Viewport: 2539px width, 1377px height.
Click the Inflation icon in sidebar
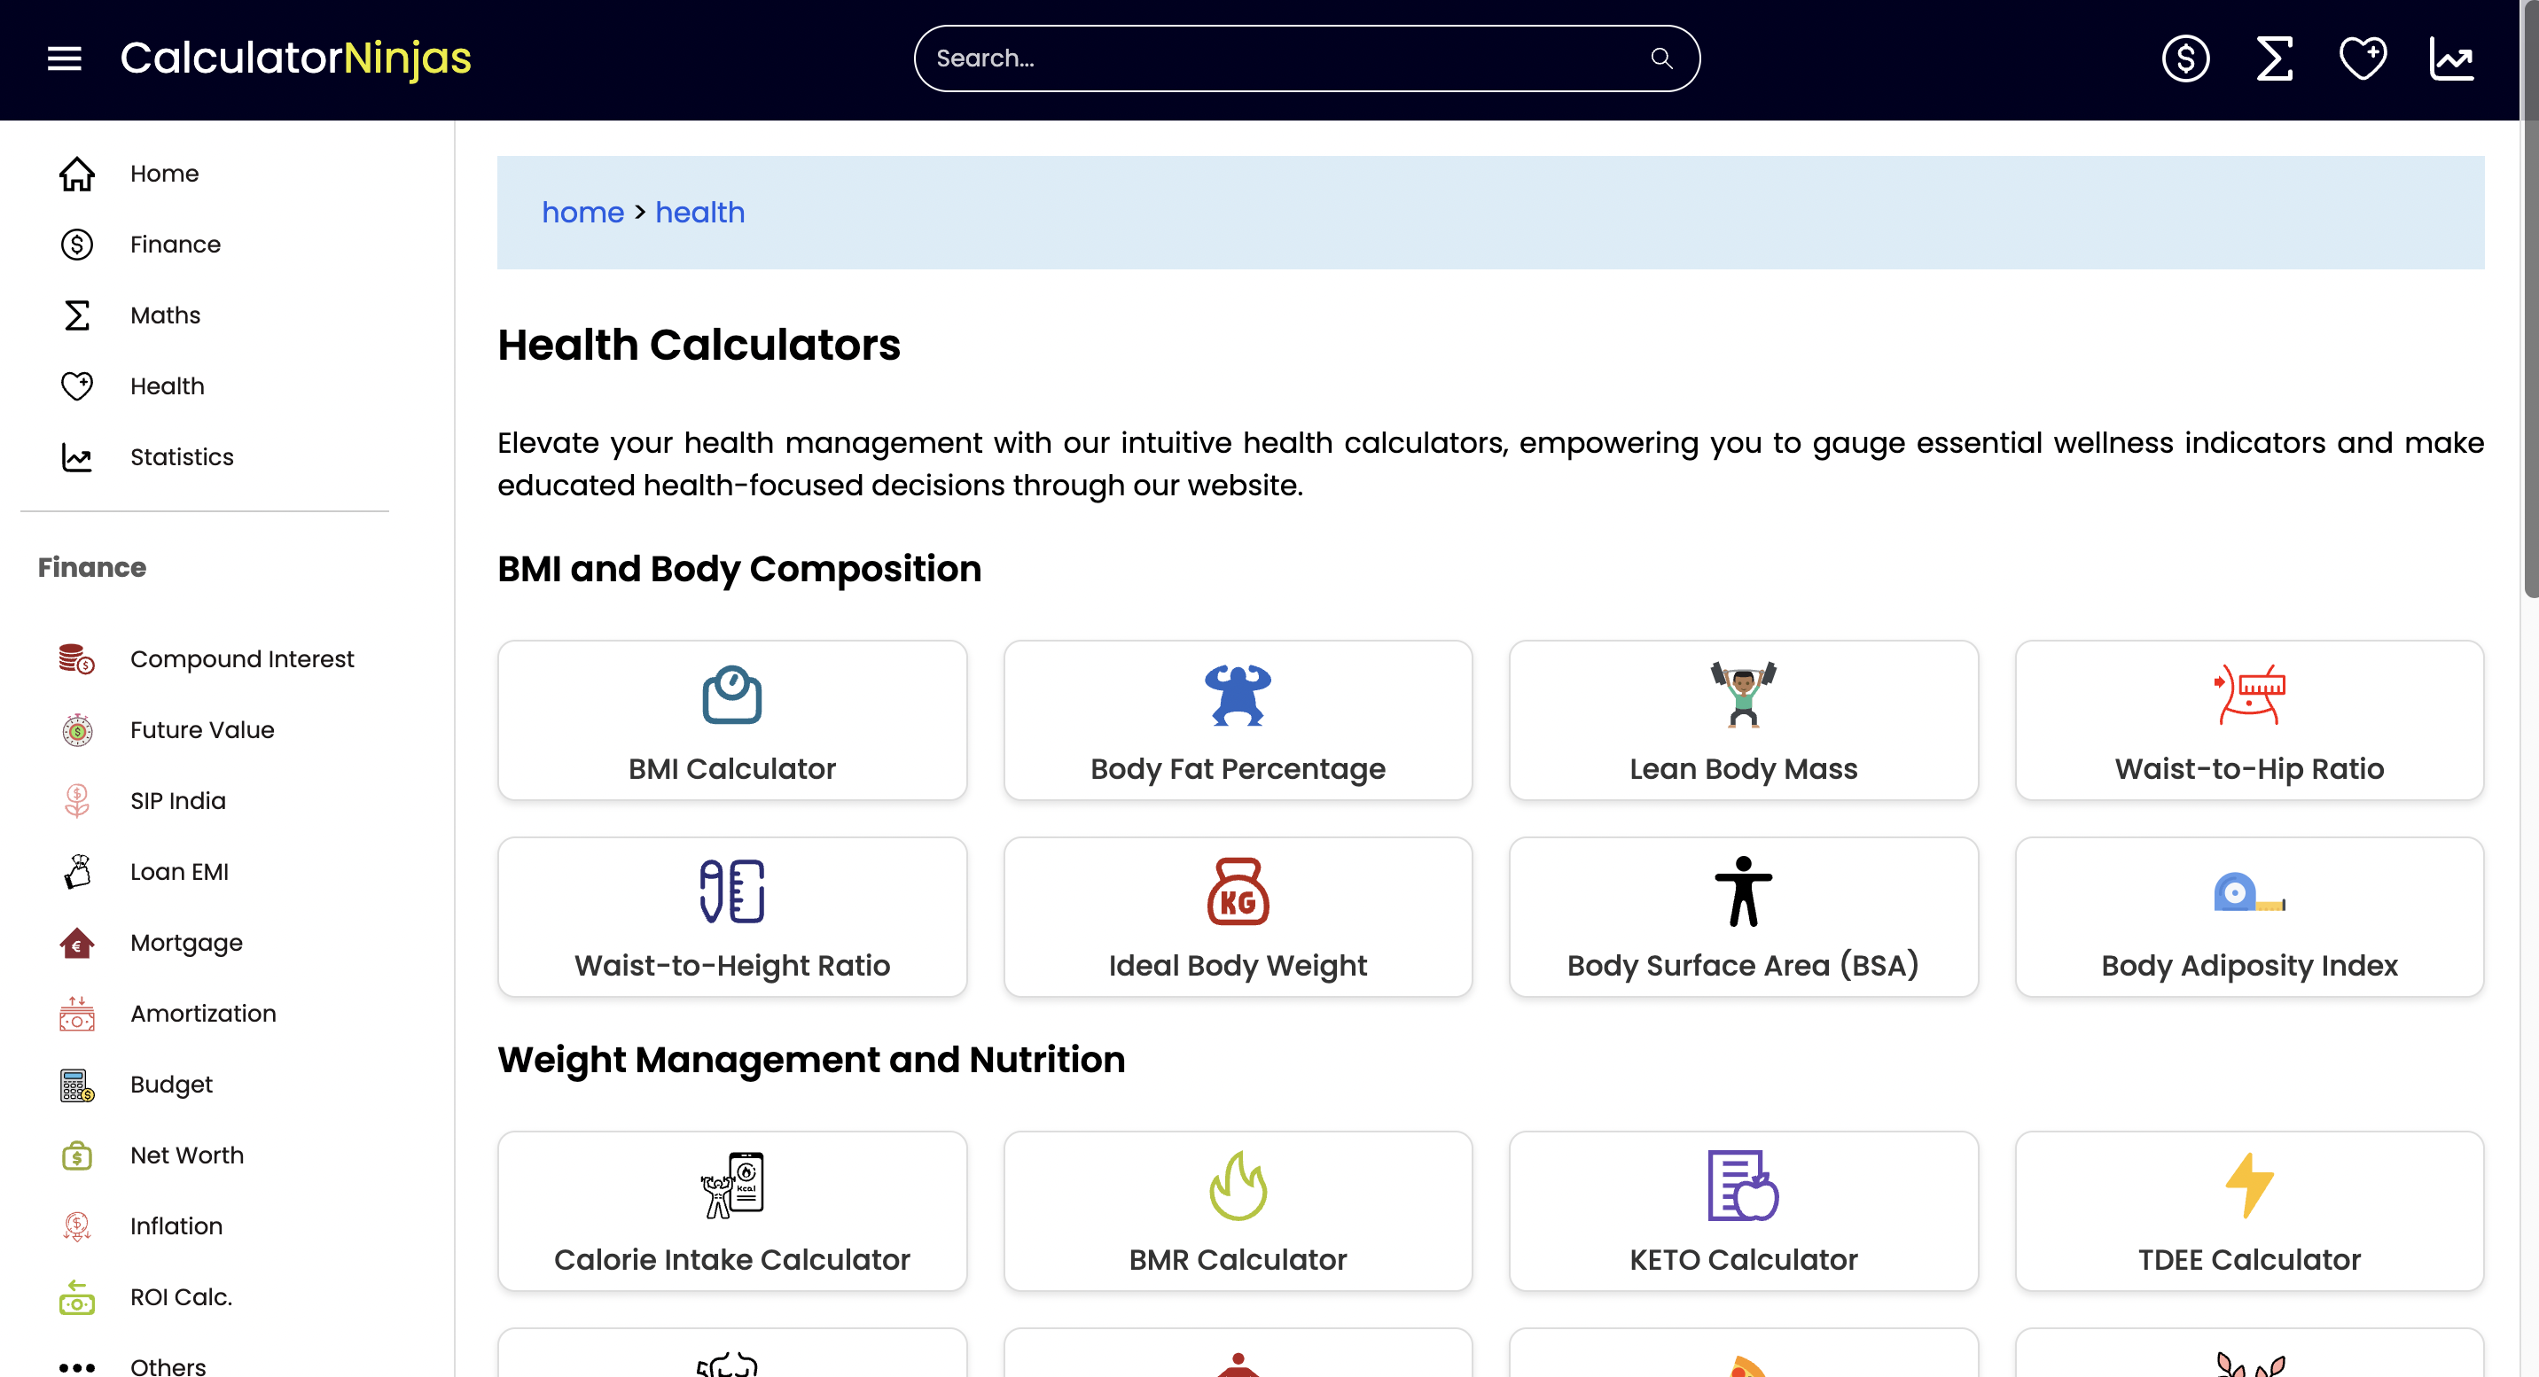[77, 1226]
